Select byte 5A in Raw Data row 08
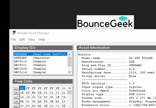The width and height of the screenshot is (156, 108). (40, 92)
